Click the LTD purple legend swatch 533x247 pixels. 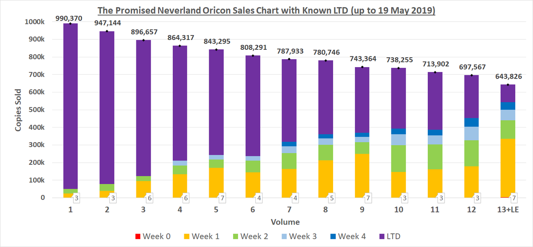[x=382, y=236]
